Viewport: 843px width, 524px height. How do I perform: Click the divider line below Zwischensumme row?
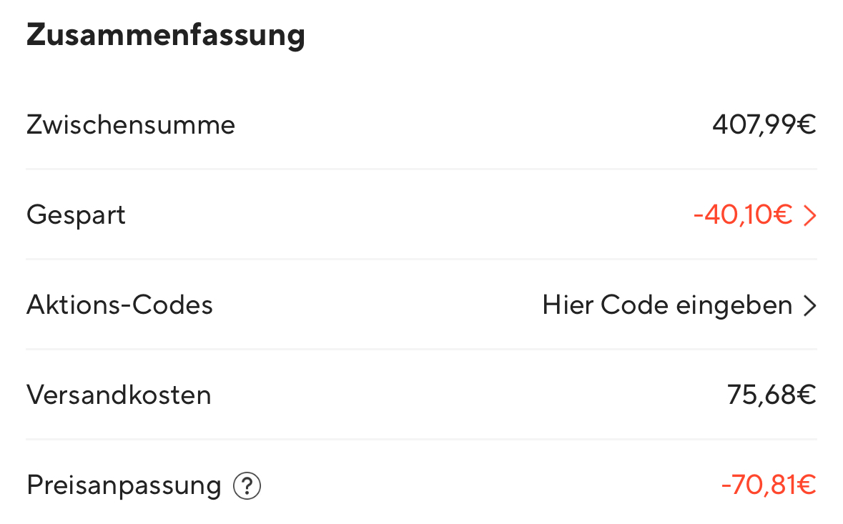click(421, 169)
